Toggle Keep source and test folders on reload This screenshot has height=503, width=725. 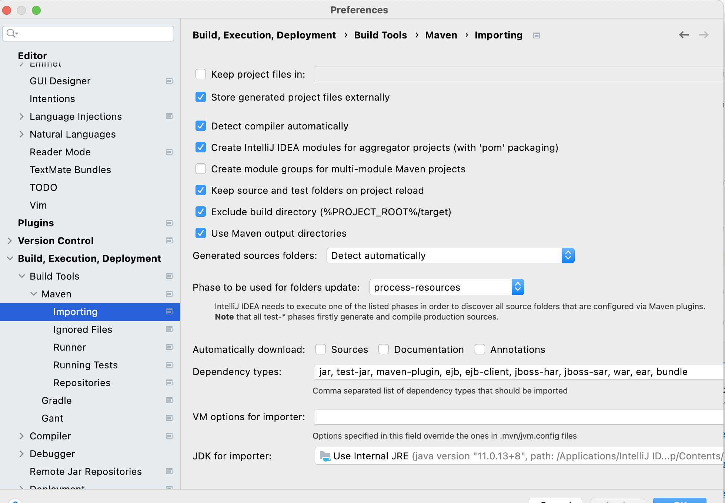(201, 190)
